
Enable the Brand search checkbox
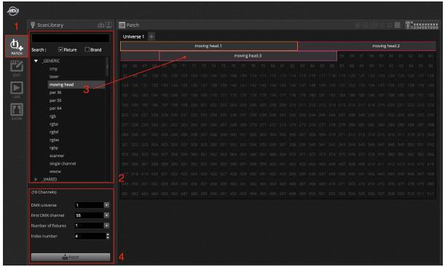(87, 49)
